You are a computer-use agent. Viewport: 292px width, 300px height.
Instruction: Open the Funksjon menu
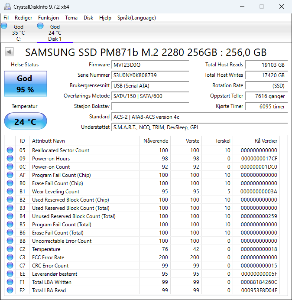pyautogui.click(x=49, y=18)
